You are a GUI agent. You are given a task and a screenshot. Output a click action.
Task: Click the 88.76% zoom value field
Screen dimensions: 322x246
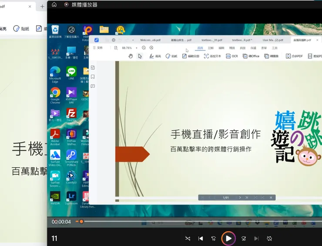coord(127,48)
